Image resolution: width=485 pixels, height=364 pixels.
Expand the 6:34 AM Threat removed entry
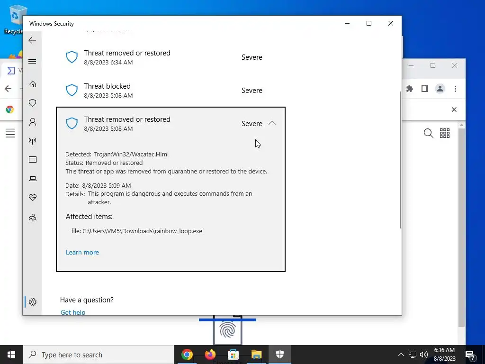coord(171,57)
